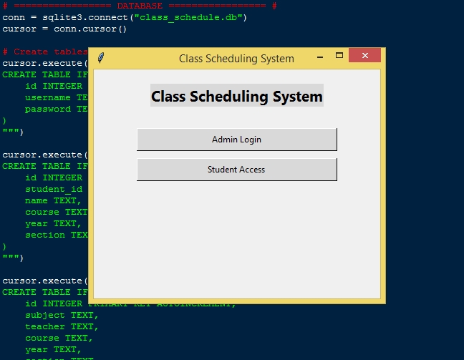Click the Admin Login button
Viewport: 464px width, 360px height.
click(x=236, y=140)
